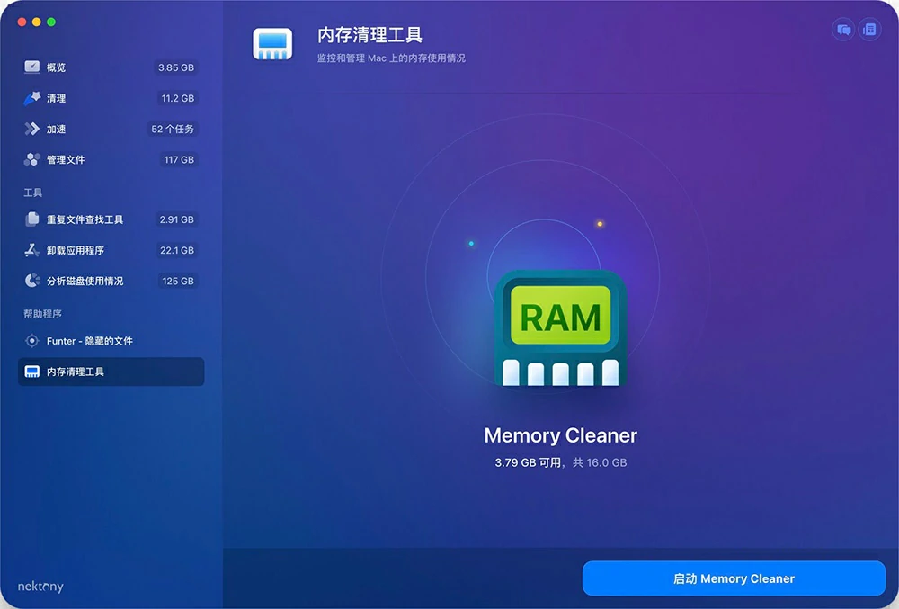
Task: Click the 22.1 GB uninstaller value
Action: 176,250
